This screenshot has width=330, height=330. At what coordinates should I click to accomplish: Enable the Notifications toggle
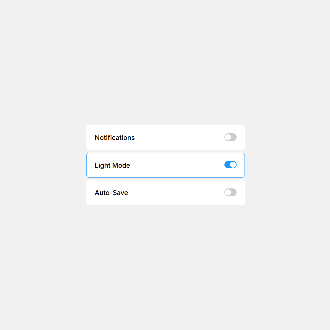click(x=230, y=137)
